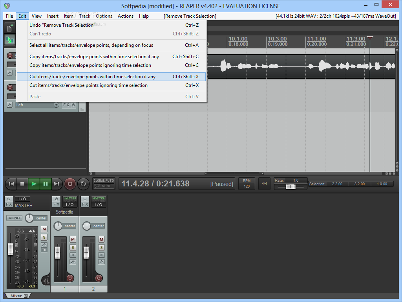Toggle record monitoring on mixer track 1
The image size is (402, 302).
point(73,255)
